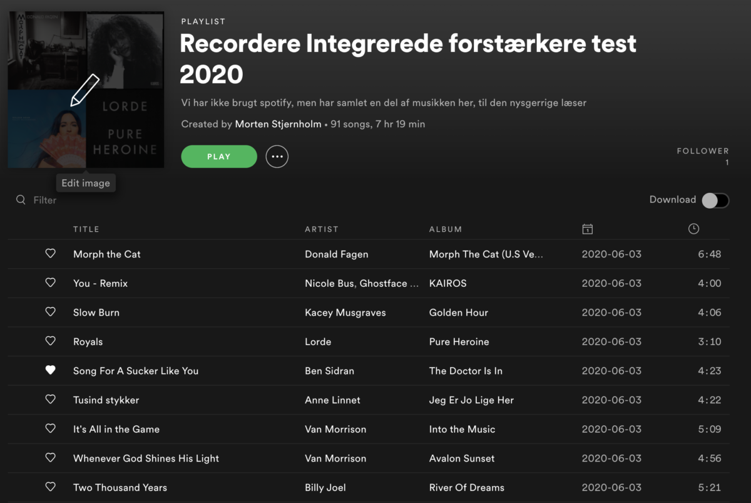Select track Whenever God Shines His Light
751x503 pixels.
point(146,458)
